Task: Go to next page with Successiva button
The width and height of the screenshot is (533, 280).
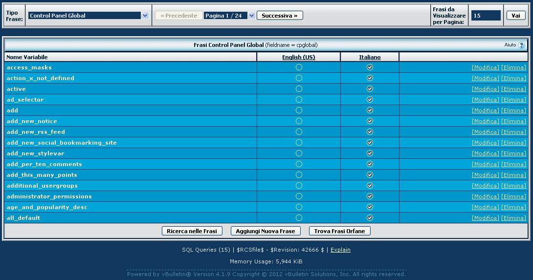Action: [x=280, y=16]
